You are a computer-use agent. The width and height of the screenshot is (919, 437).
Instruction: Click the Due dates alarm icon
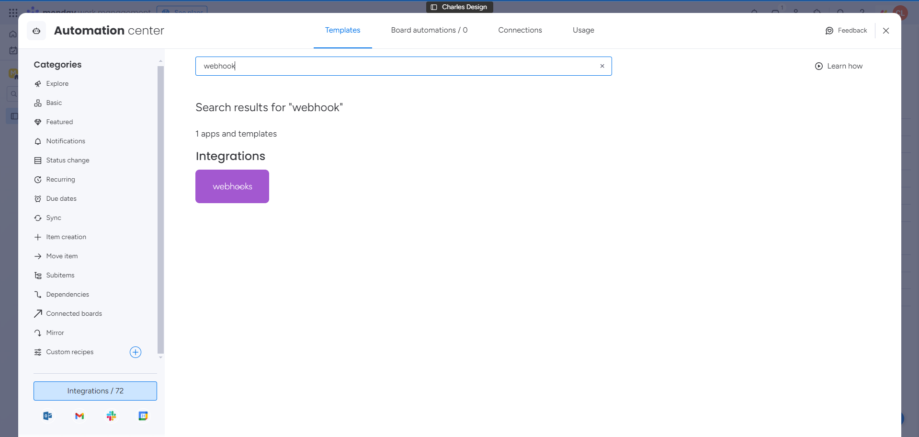[38, 199]
